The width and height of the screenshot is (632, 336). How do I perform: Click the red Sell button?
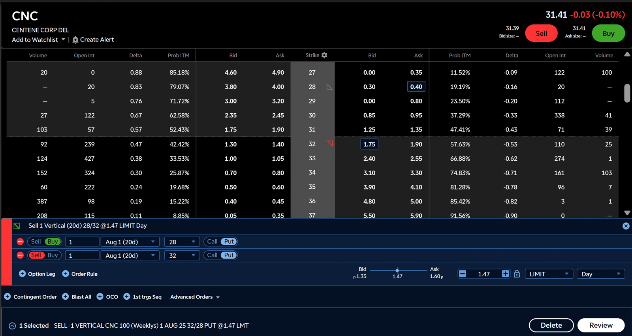pyautogui.click(x=541, y=34)
